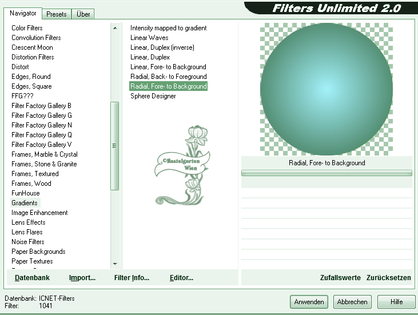Choose Linear, Fore- to Background filter
Viewport: 418px width, 315px height.
coord(168,67)
